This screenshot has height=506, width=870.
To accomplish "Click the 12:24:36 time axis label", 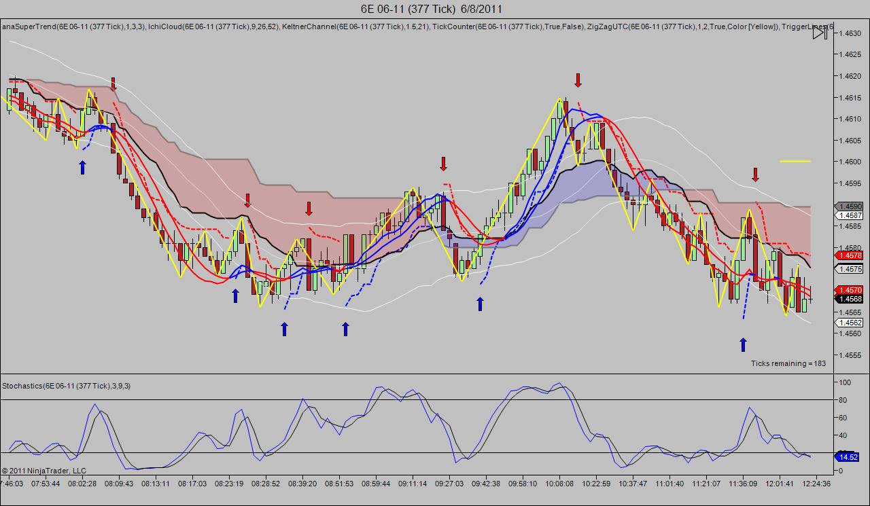I will point(816,484).
